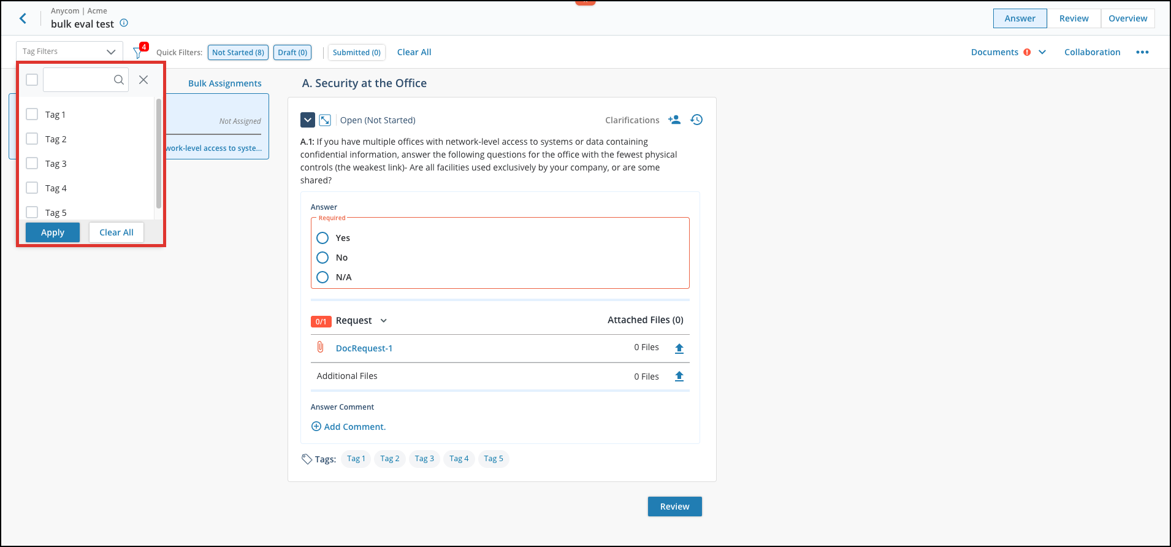Check the Tag 5 checkbox
Image resolution: width=1171 pixels, height=547 pixels.
32,212
